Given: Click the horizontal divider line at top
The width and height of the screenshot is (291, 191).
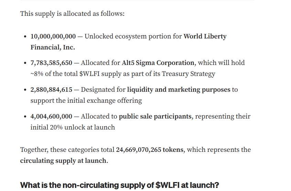Looking at the screenshot, I should click(x=137, y=0).
